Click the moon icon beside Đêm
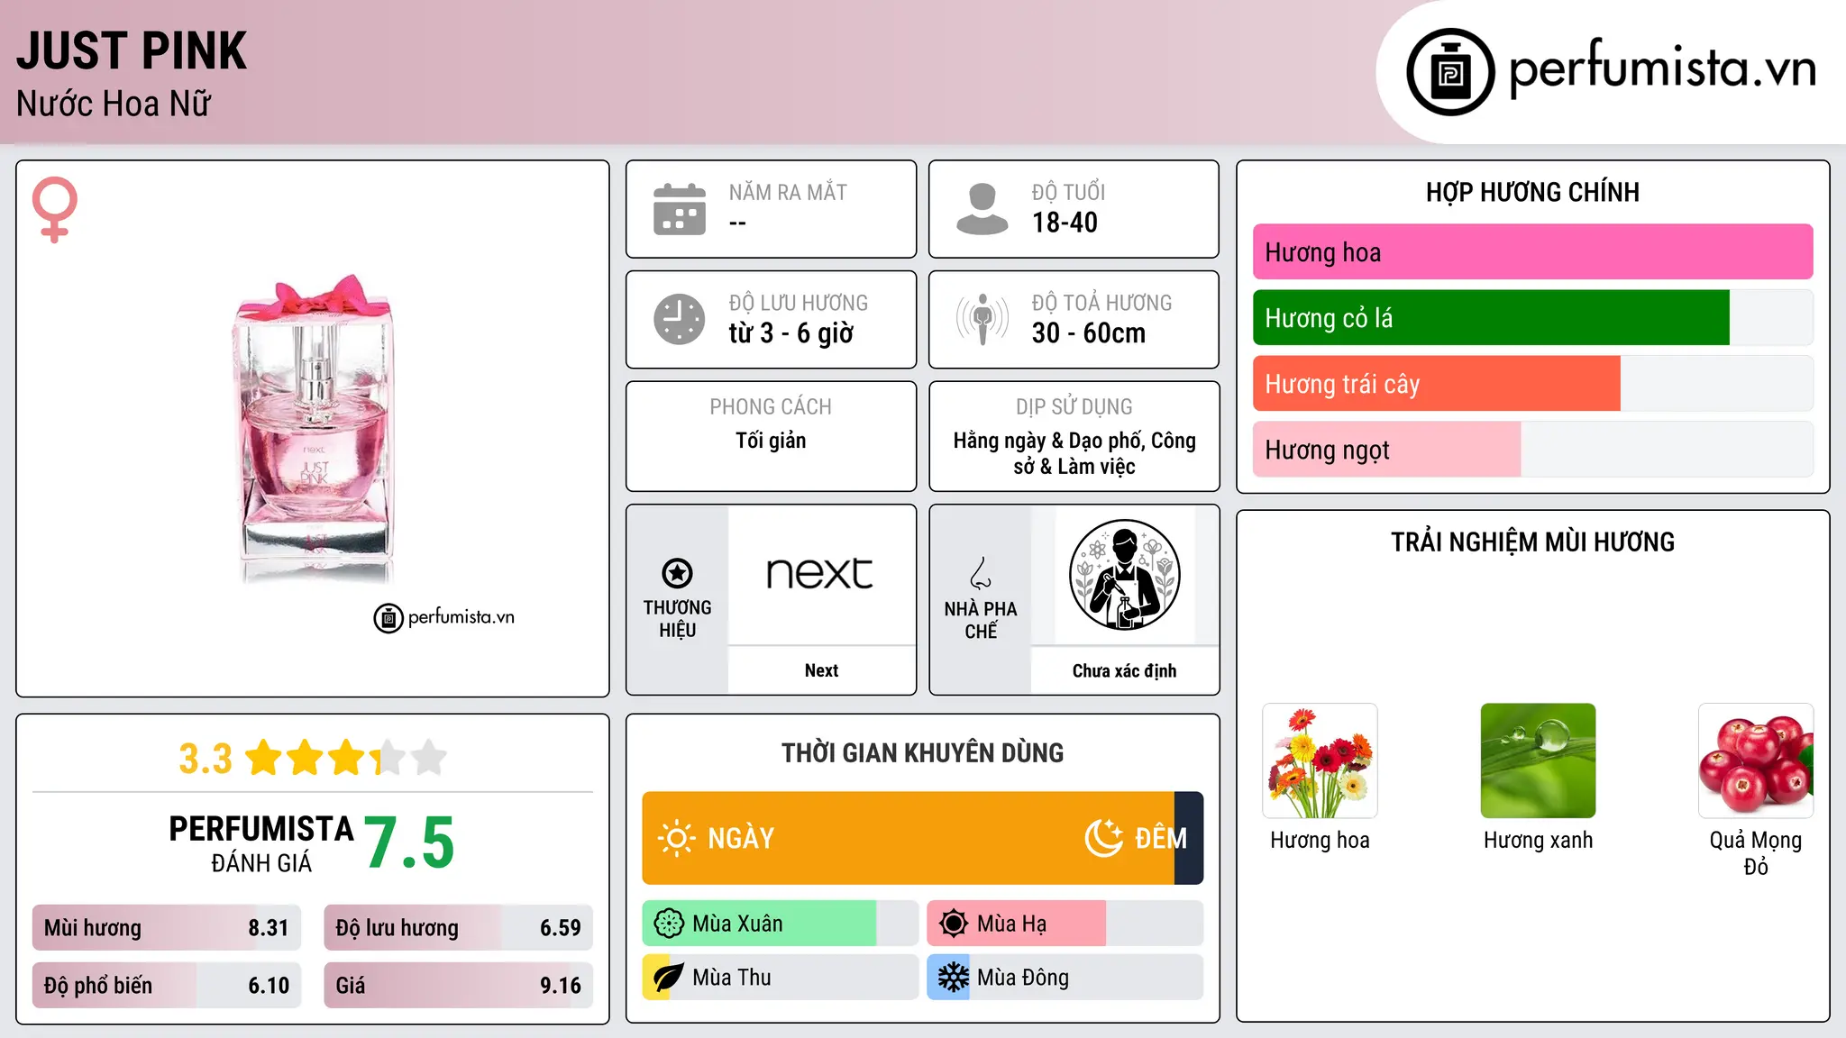Screen dimensions: 1846x1038 [x=1103, y=838]
